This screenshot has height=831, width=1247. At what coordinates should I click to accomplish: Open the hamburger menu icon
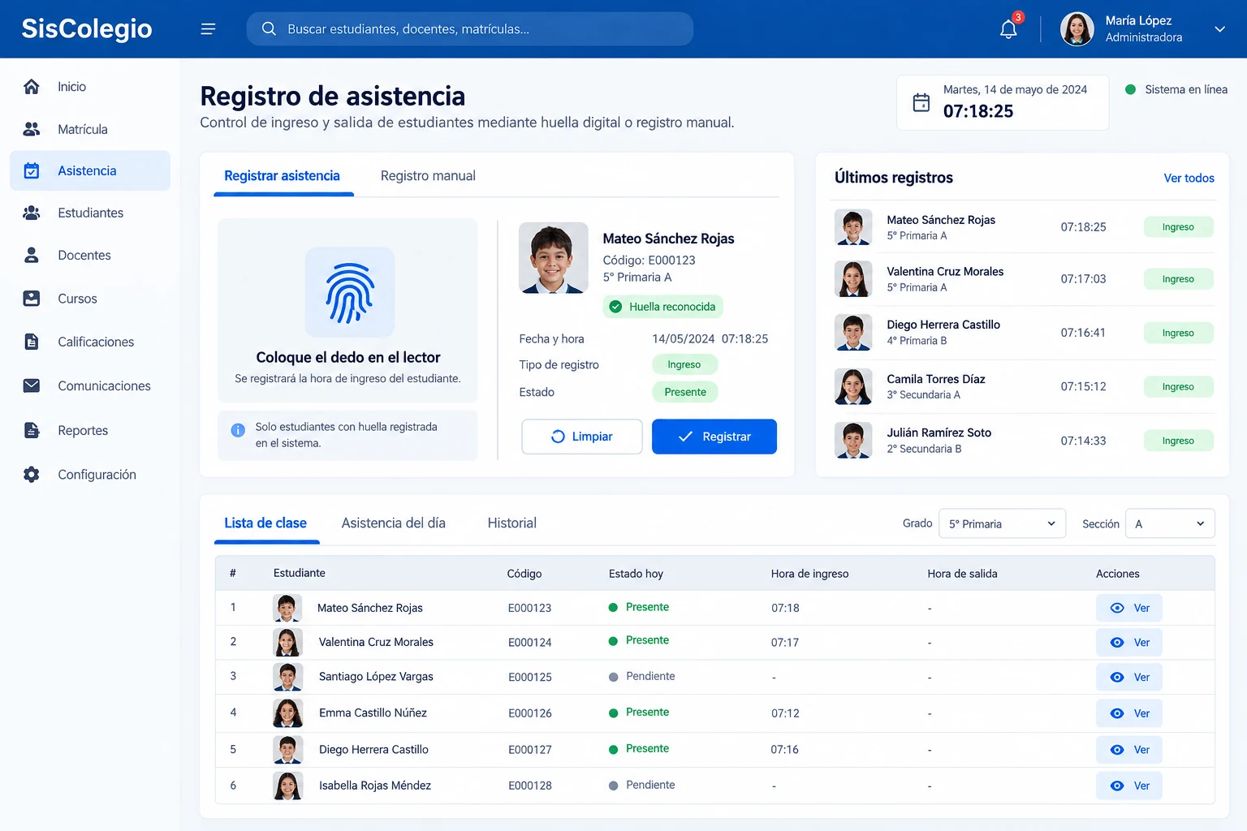(x=208, y=29)
